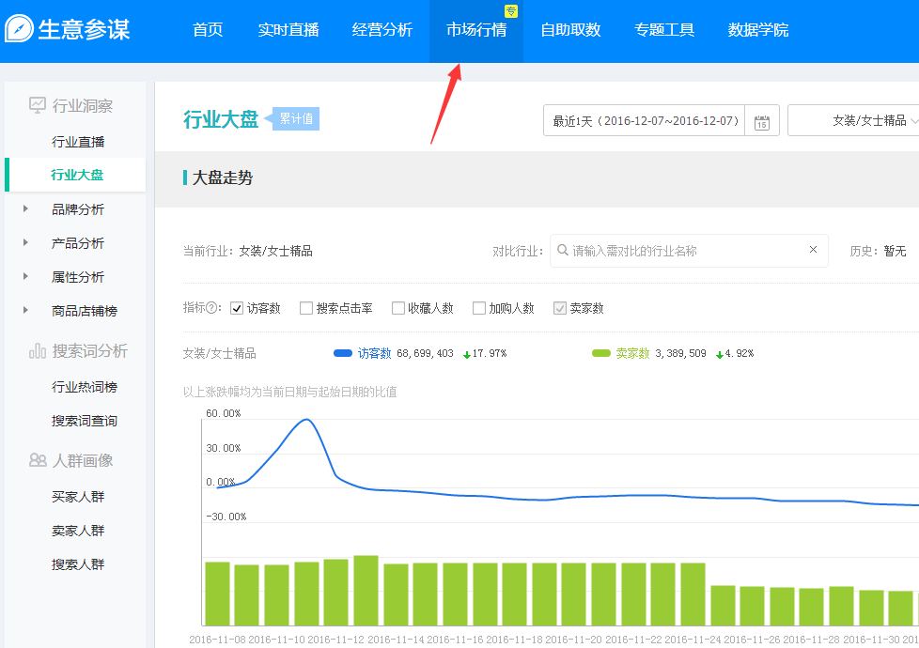Viewport: 919px width, 648px height.
Task: Click the 人群画像 people icon
Action: click(x=38, y=460)
